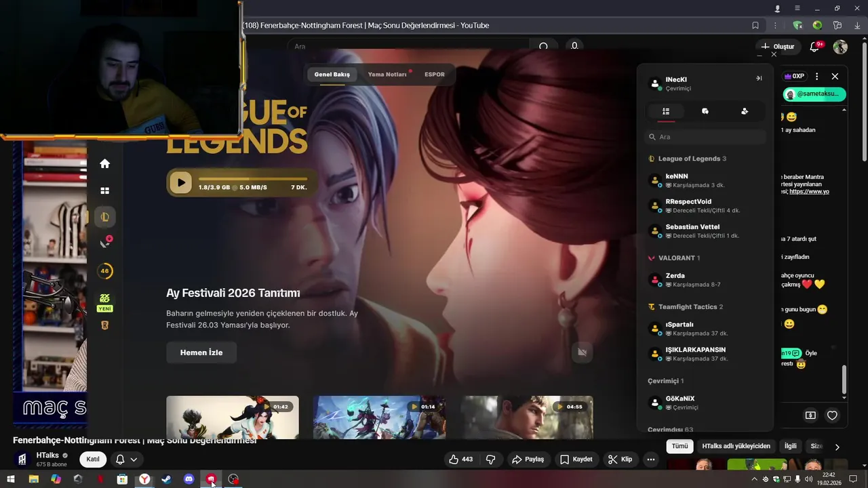This screenshot has width=868, height=488.
Task: Collapse the Riot friends panel arrow
Action: (759, 78)
